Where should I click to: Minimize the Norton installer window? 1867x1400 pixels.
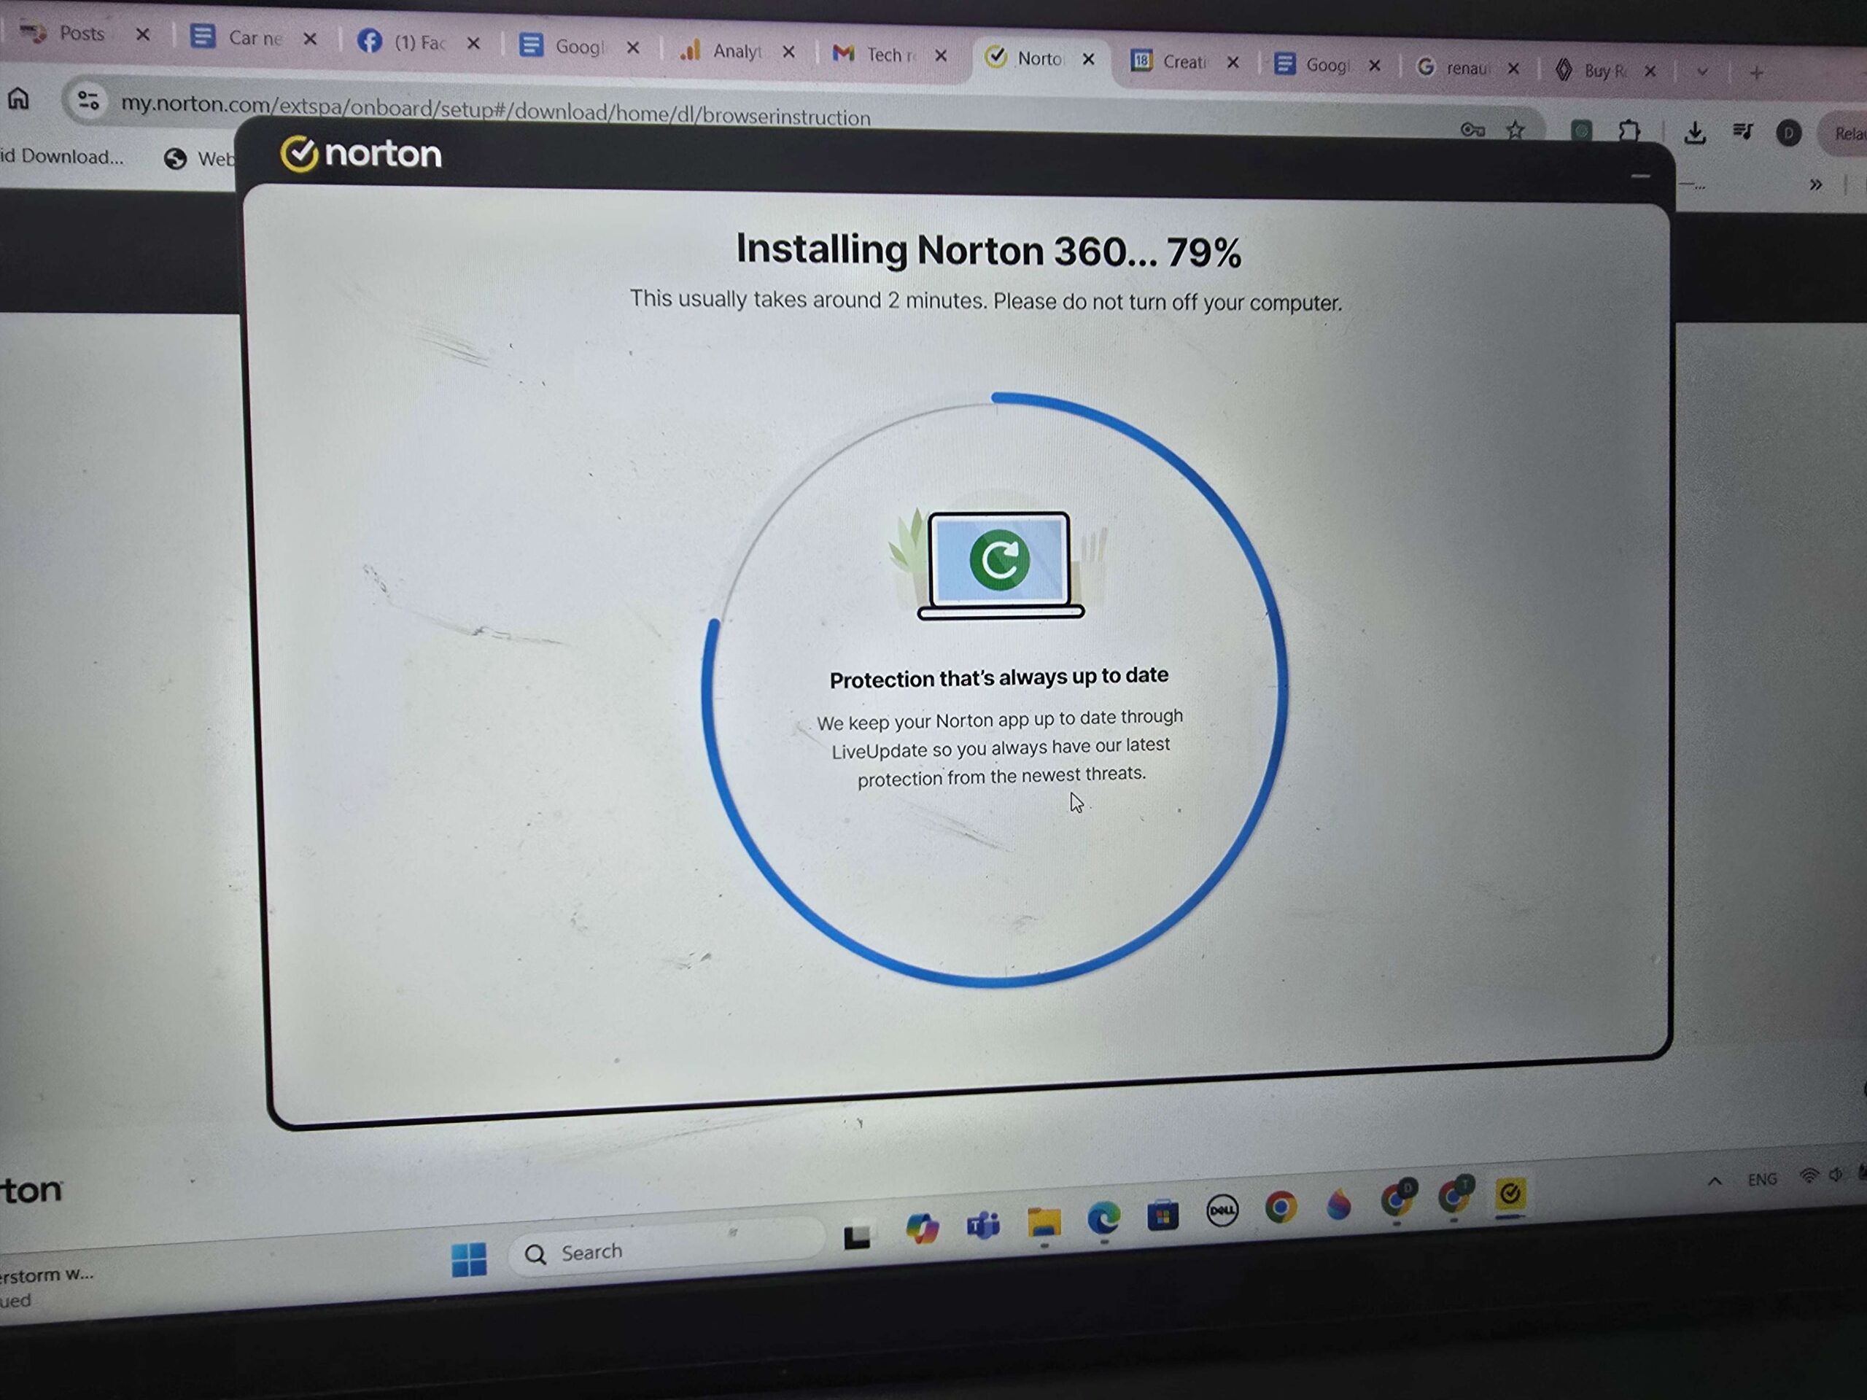[x=1640, y=176]
